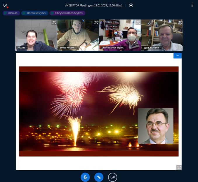Select the Boriss Mišņevs talking chip
The width and height of the screenshot is (198, 182).
(x=35, y=13)
